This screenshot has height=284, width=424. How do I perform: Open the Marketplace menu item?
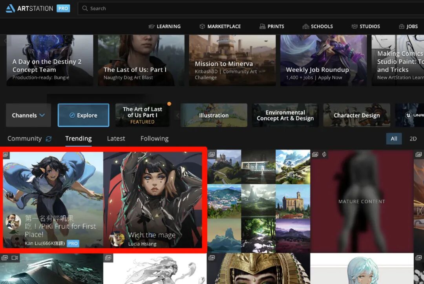tap(220, 27)
